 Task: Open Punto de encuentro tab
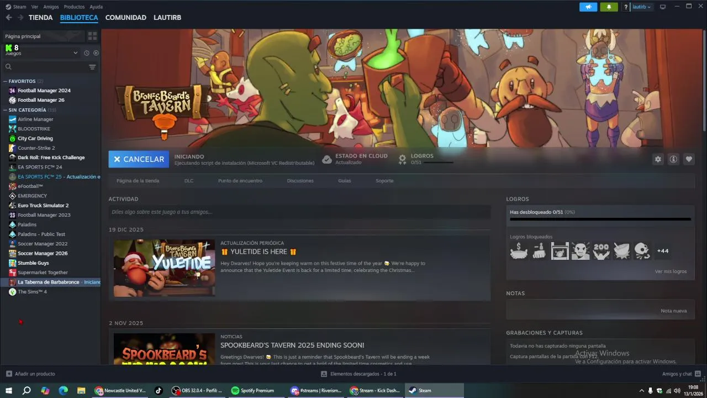[240, 181]
